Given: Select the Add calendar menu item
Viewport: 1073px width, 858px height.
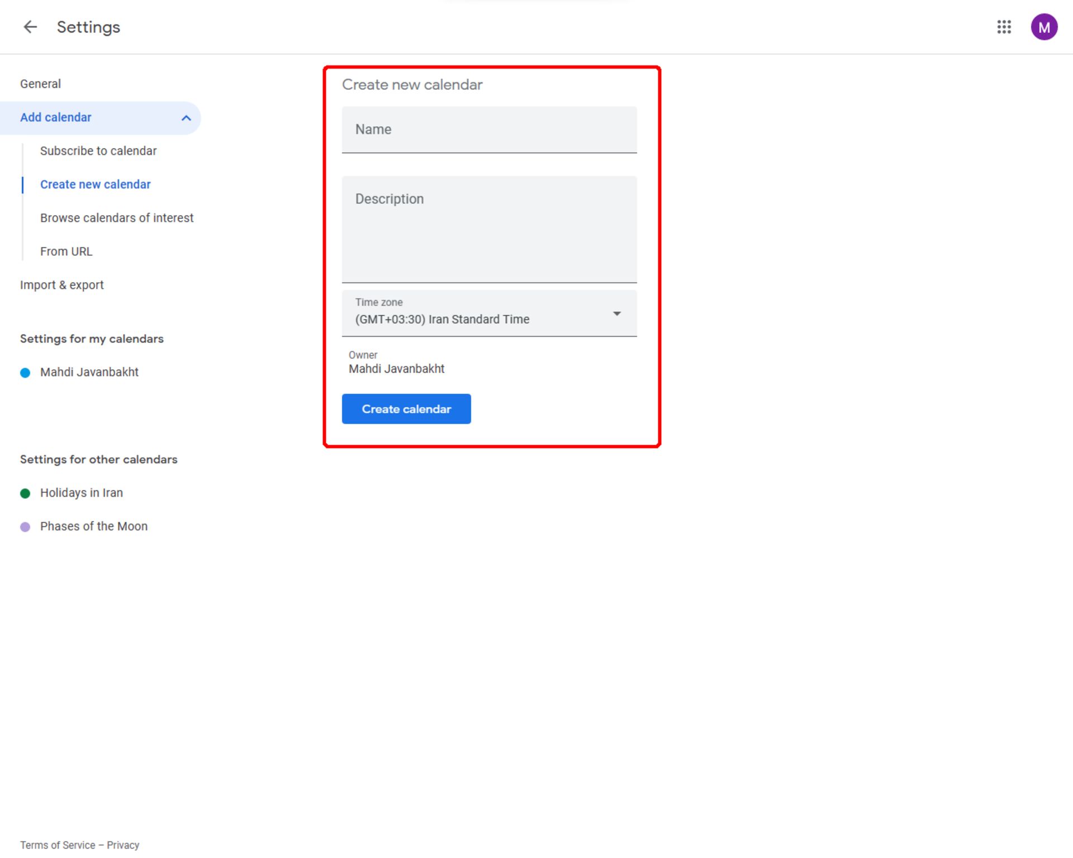Looking at the screenshot, I should click(x=101, y=118).
